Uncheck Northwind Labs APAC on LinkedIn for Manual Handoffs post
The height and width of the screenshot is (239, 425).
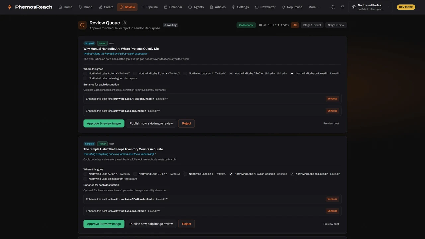pos(231,74)
